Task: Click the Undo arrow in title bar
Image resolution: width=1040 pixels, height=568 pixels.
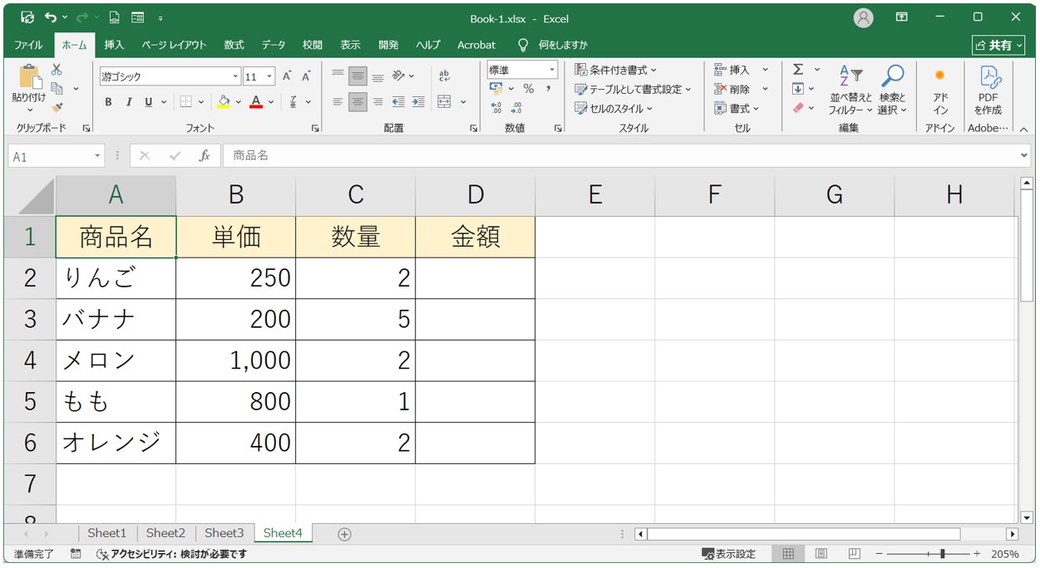Action: 52,17
